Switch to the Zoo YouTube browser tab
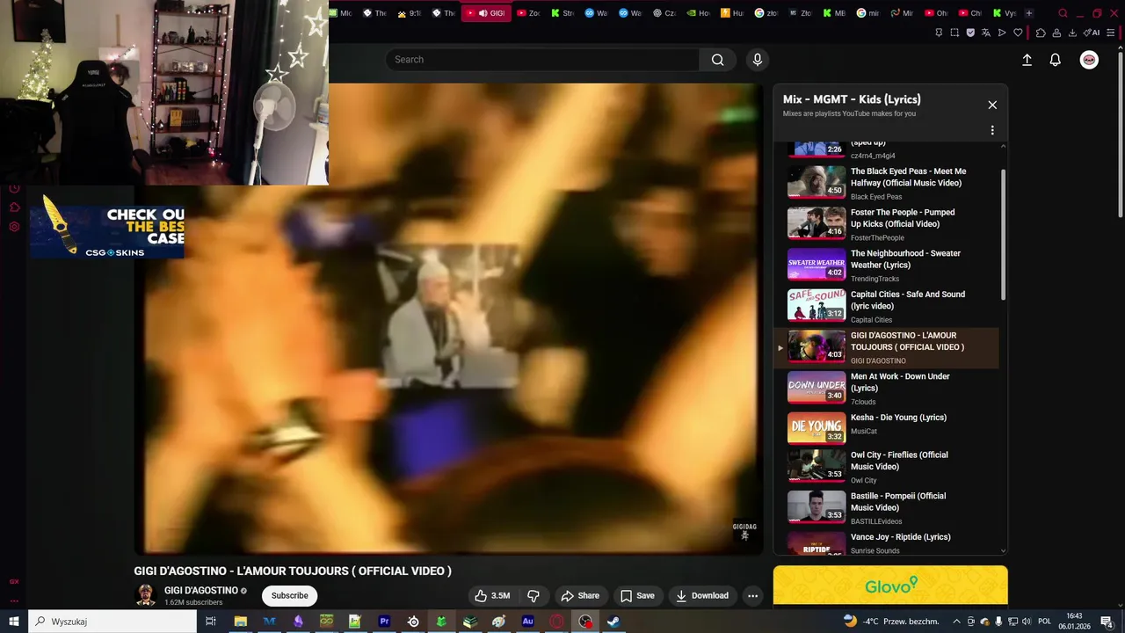 pos(529,13)
